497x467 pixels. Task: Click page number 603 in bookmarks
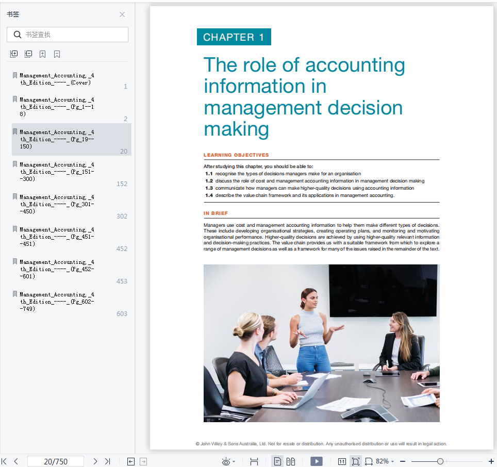[x=122, y=314]
